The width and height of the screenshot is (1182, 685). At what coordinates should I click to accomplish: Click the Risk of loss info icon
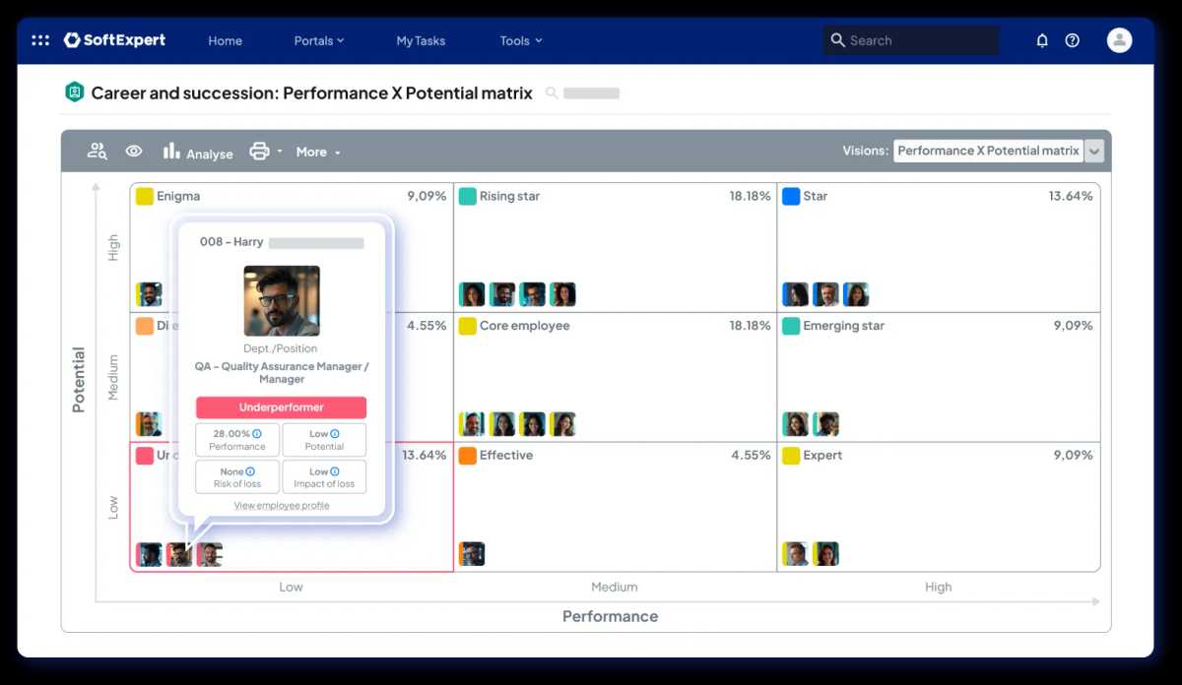click(250, 471)
